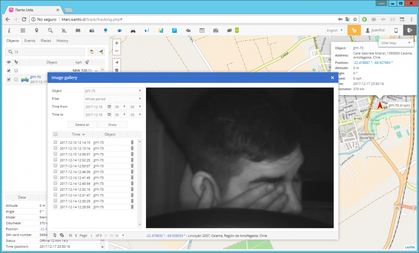
Task: Click the refresh icon in gallery footer
Action: click(55, 235)
